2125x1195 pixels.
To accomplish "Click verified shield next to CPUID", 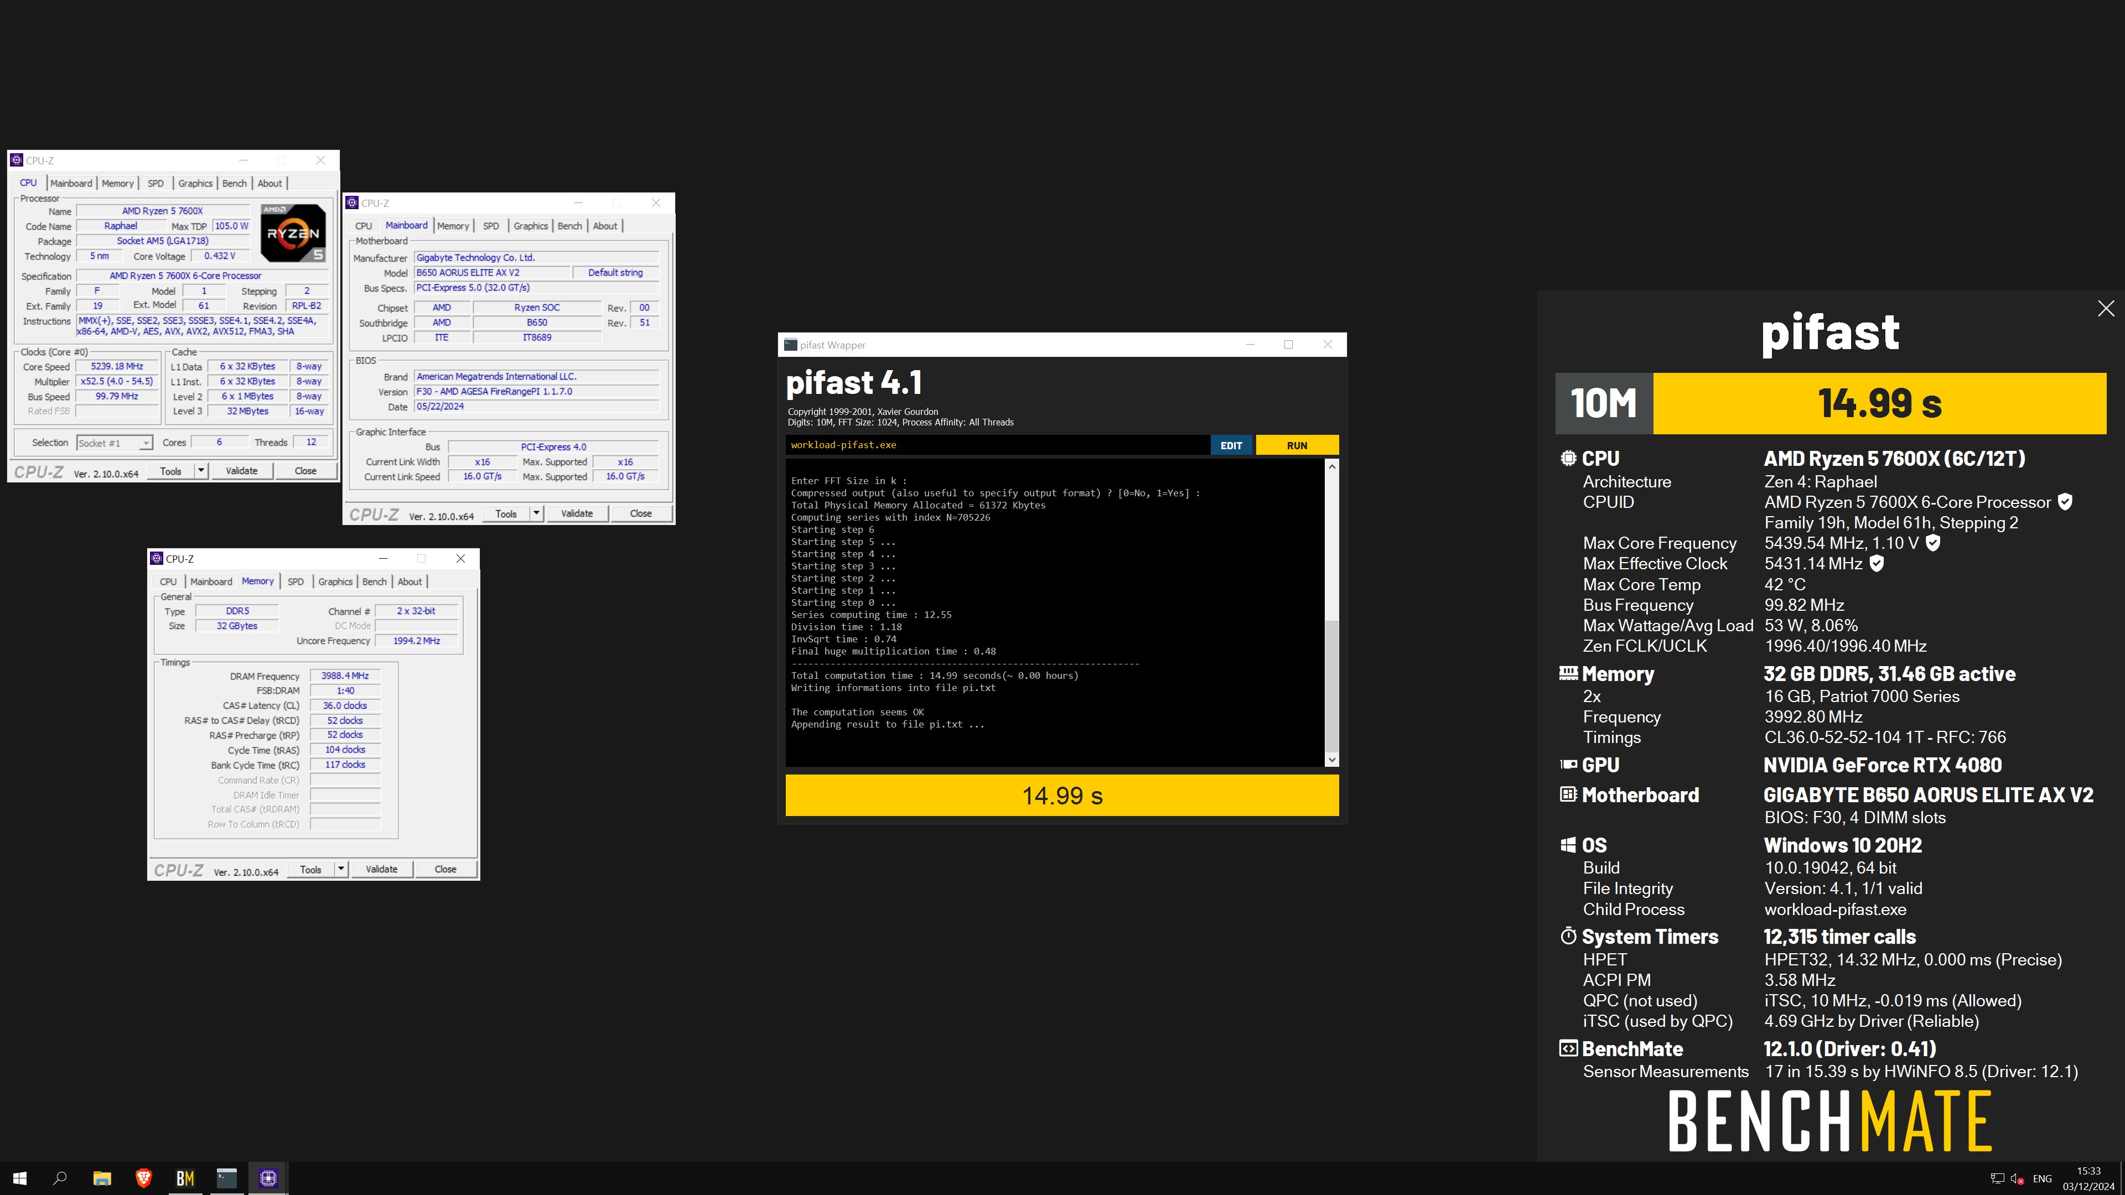I will [2065, 501].
